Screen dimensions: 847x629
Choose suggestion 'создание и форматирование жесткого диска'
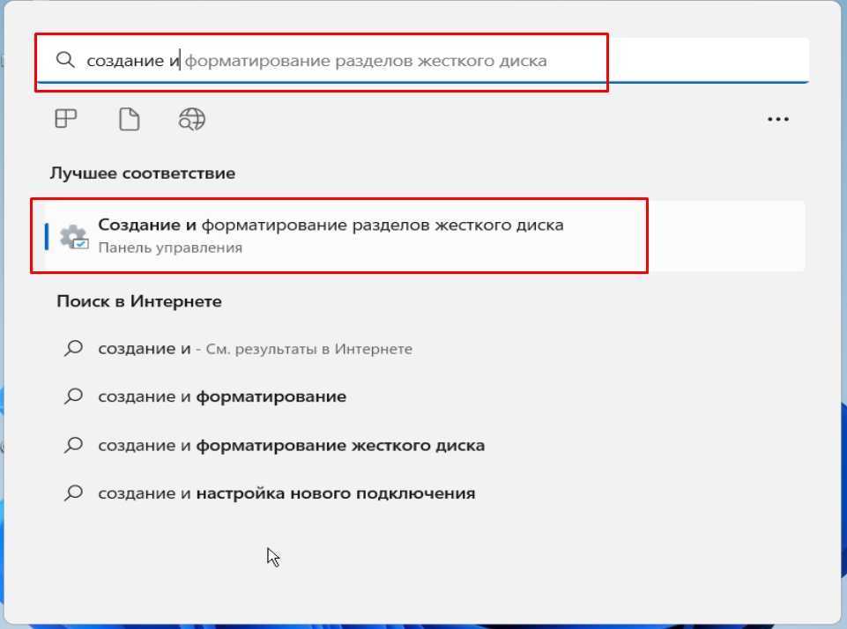pyautogui.click(x=291, y=446)
